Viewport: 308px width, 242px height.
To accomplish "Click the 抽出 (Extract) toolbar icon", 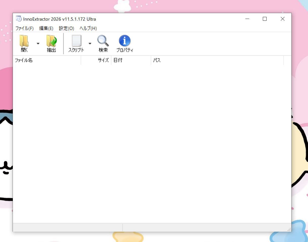I will tap(51, 43).
